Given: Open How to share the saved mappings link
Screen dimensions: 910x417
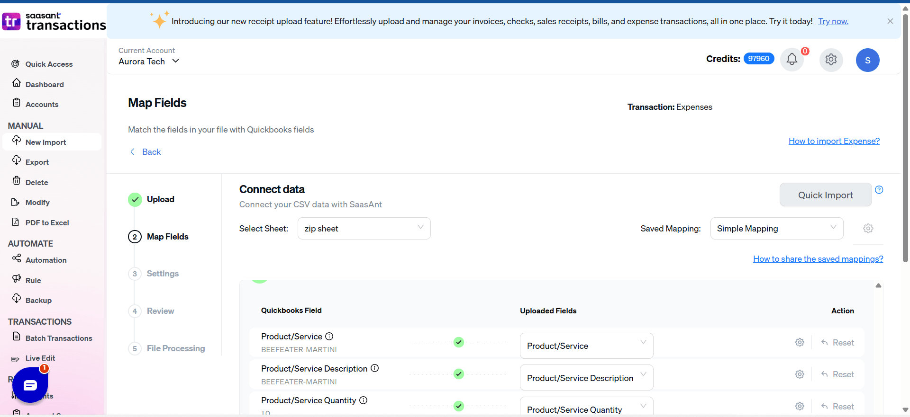Looking at the screenshot, I should (818, 259).
